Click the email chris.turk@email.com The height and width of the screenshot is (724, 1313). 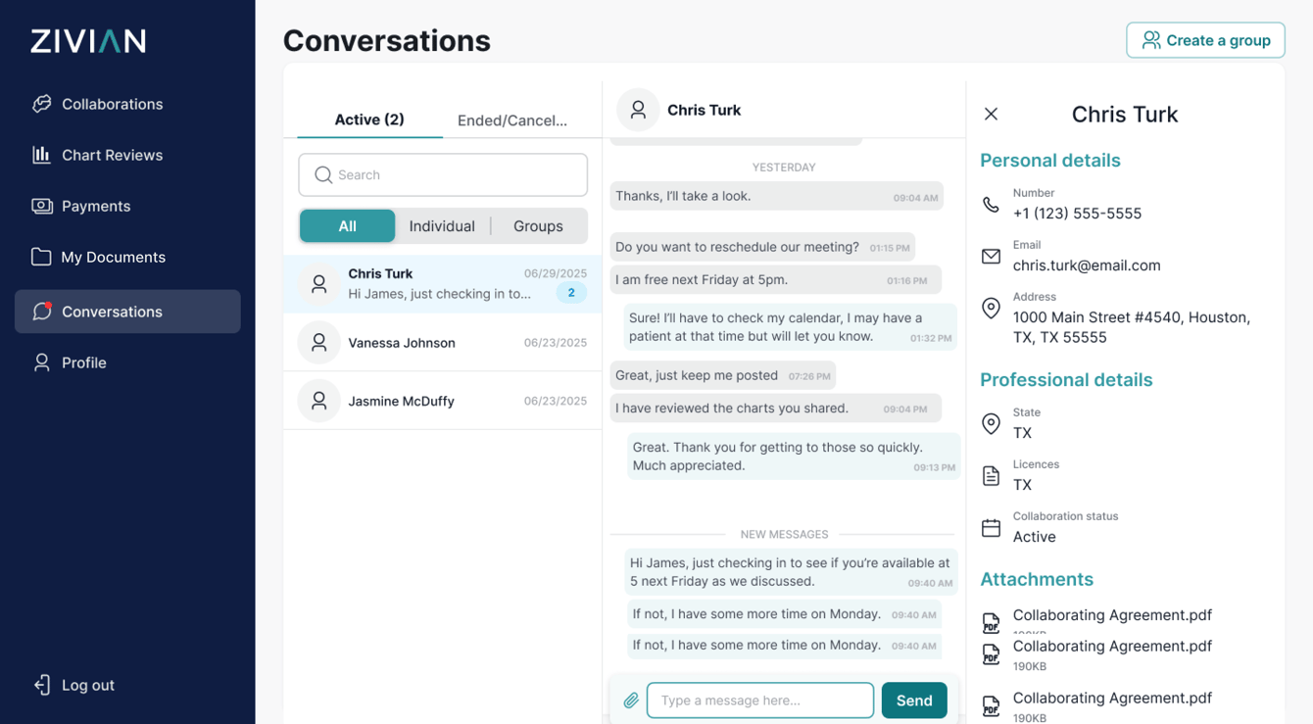click(1087, 265)
